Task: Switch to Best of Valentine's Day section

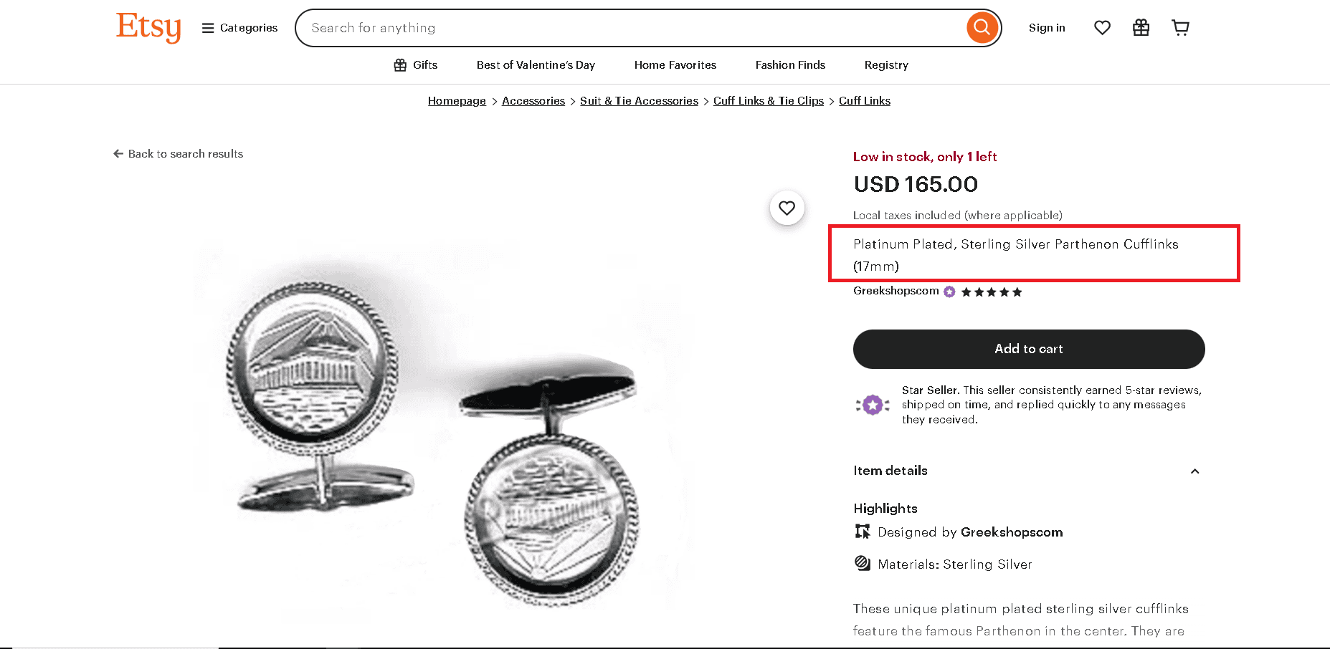Action: (x=536, y=65)
